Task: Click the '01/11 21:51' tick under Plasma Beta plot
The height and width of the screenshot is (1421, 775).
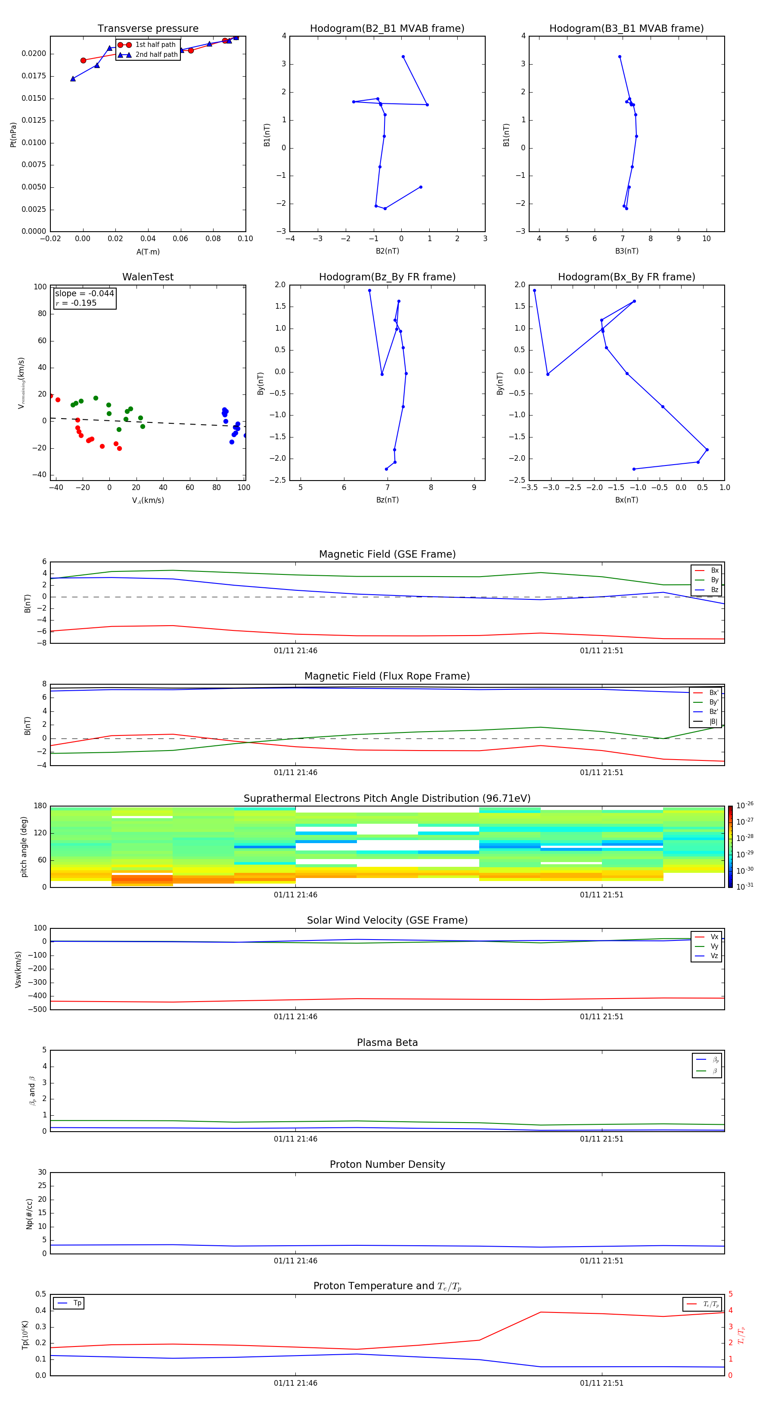Action: (602, 1139)
